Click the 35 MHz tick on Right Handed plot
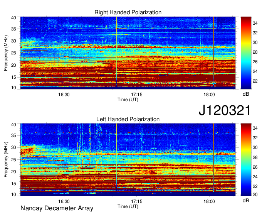262x213 pixels. [13, 29]
